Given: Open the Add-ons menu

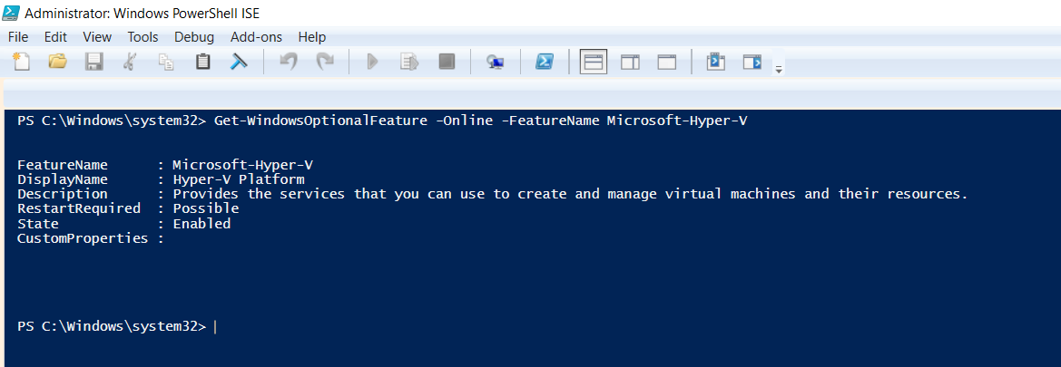Looking at the screenshot, I should [x=257, y=37].
